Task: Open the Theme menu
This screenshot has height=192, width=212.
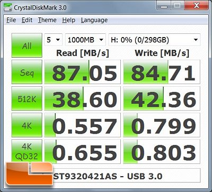Action: [x=47, y=20]
